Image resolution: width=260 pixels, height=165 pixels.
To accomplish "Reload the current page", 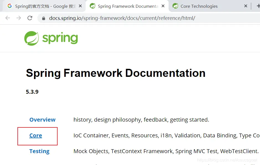I will 30,18.
